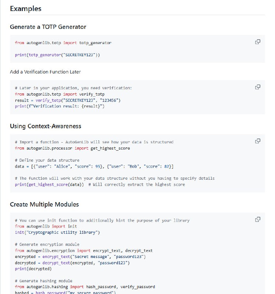Click the "Examples" section heading
The width and height of the screenshot is (275, 294).
point(26,8)
